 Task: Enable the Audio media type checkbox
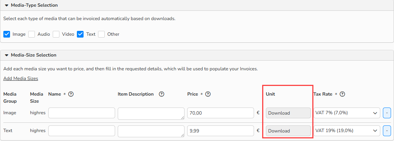tap(32, 34)
